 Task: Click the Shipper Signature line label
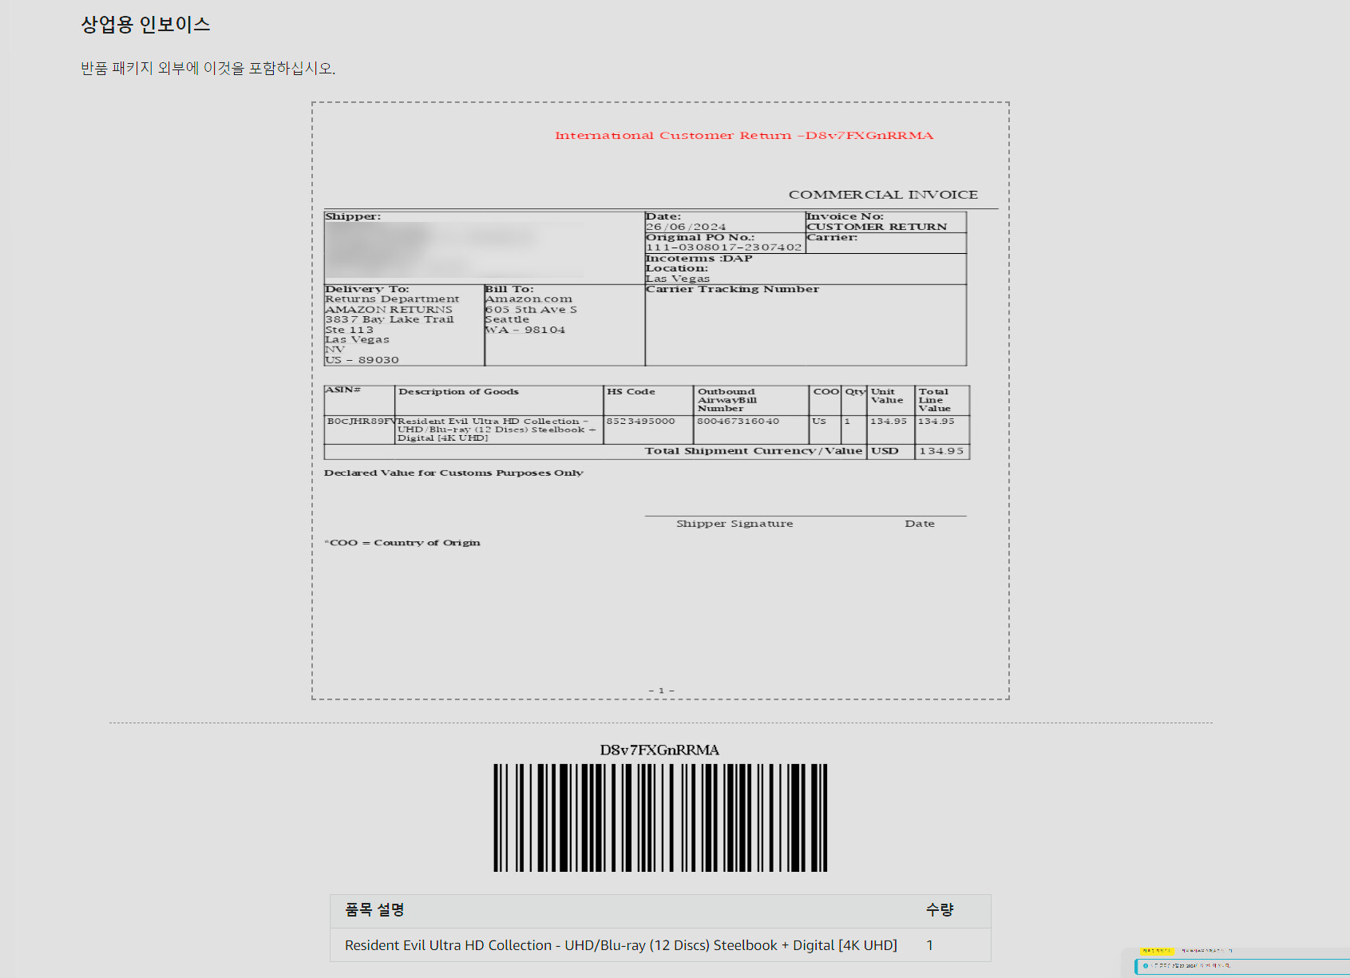click(x=734, y=524)
